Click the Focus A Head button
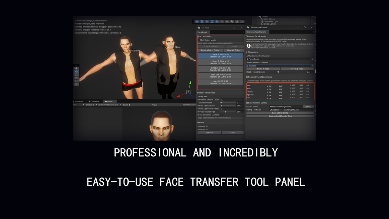The image size is (389, 219). [263, 69]
